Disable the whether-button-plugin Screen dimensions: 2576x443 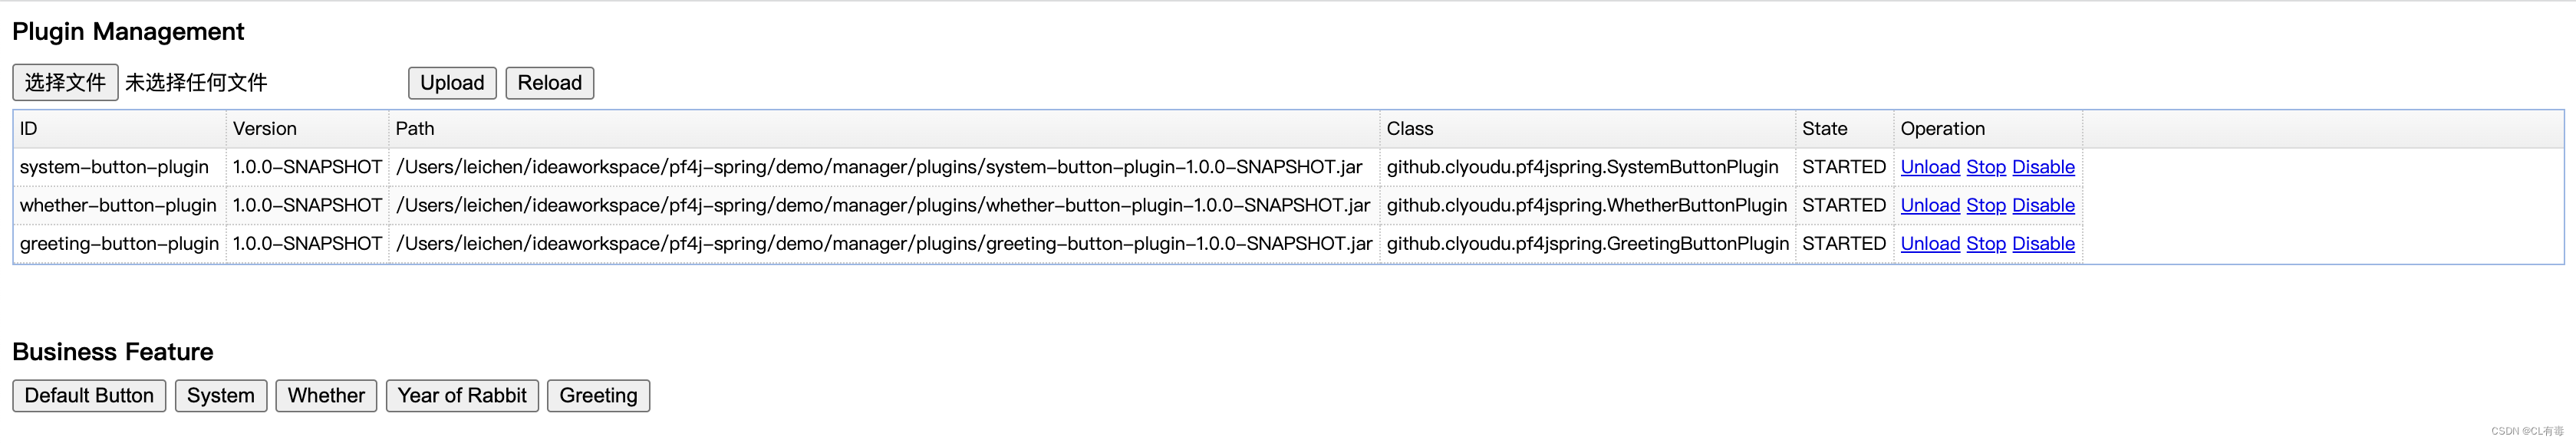coord(2043,205)
